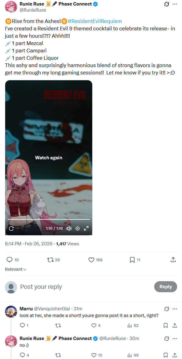Open more options on Runie's 'no :)' reply
The image size is (182, 359).
click(x=175, y=338)
